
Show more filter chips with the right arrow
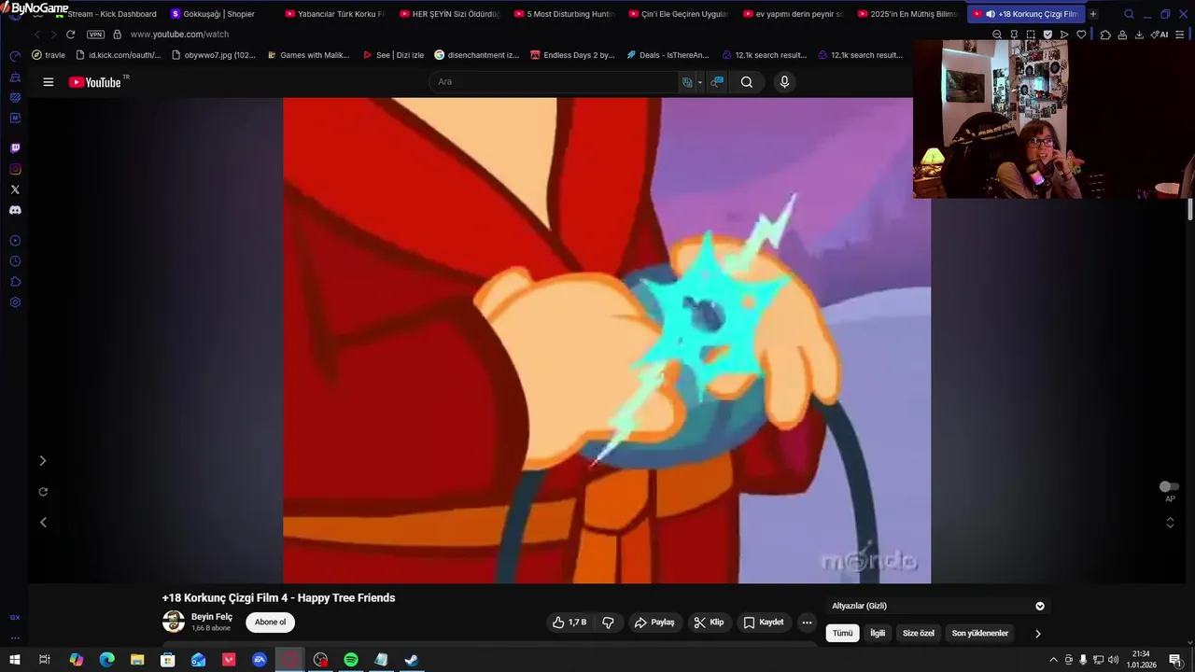click(x=1037, y=634)
